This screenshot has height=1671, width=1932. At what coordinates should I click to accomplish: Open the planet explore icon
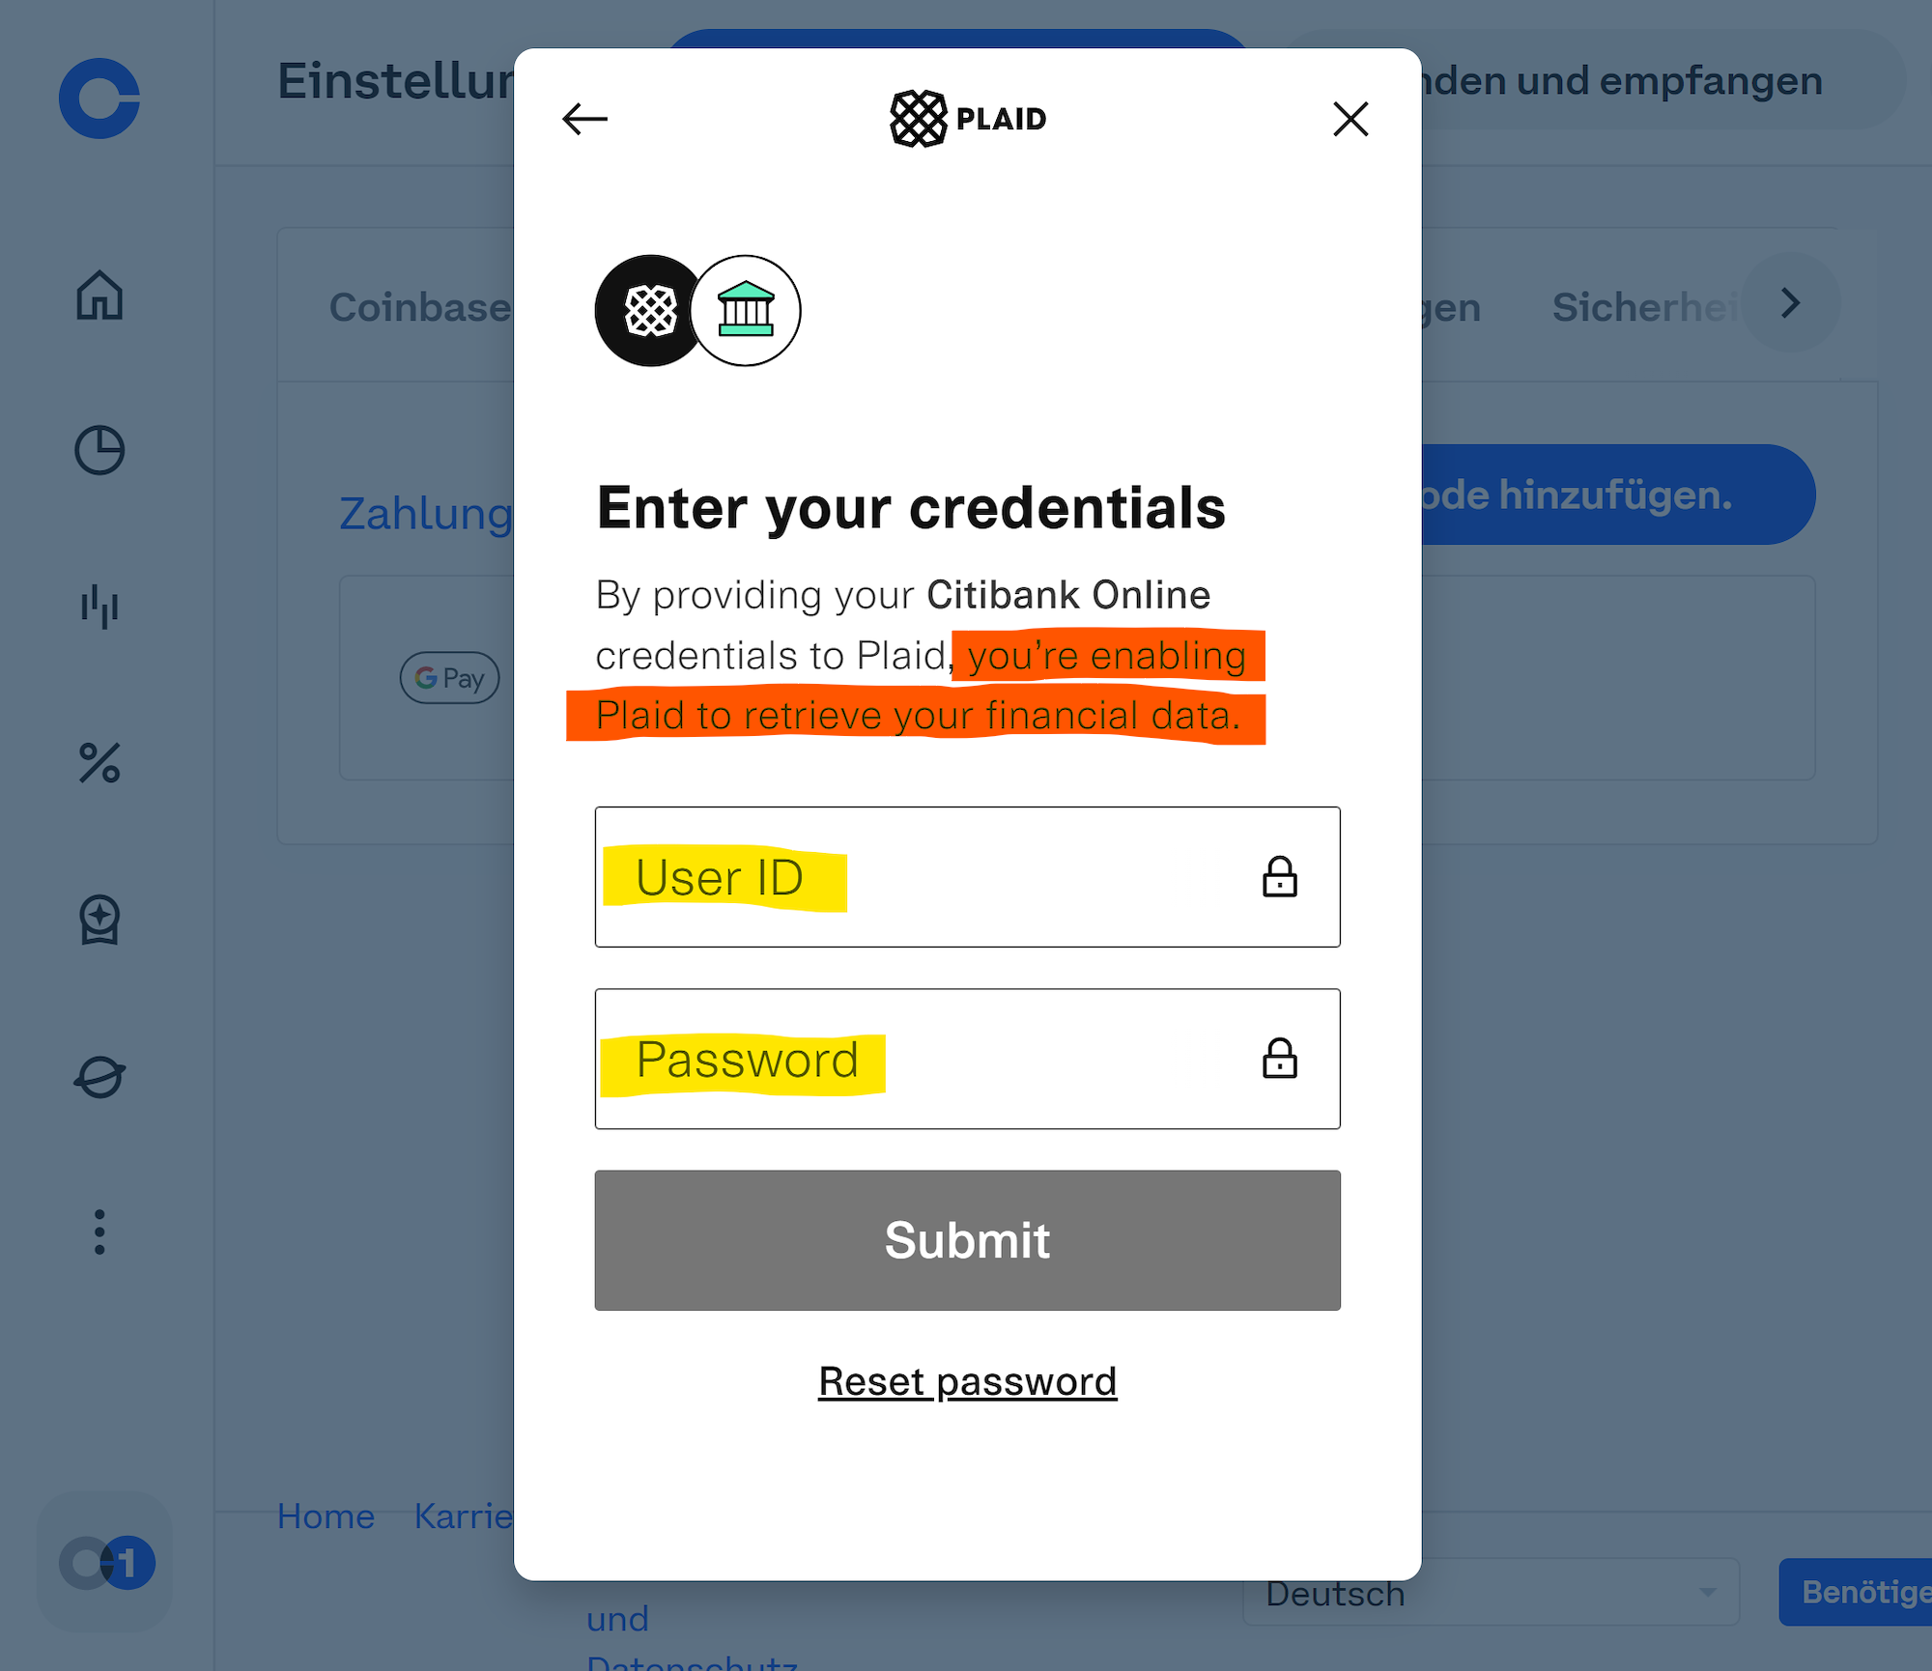pyautogui.click(x=99, y=1076)
